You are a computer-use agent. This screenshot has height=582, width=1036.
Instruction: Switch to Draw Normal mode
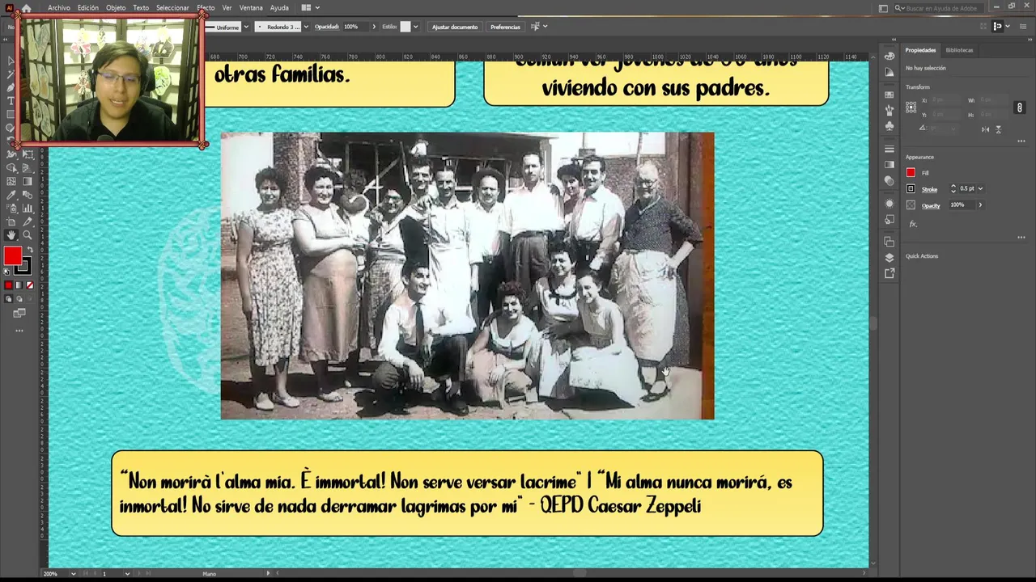coord(8,299)
